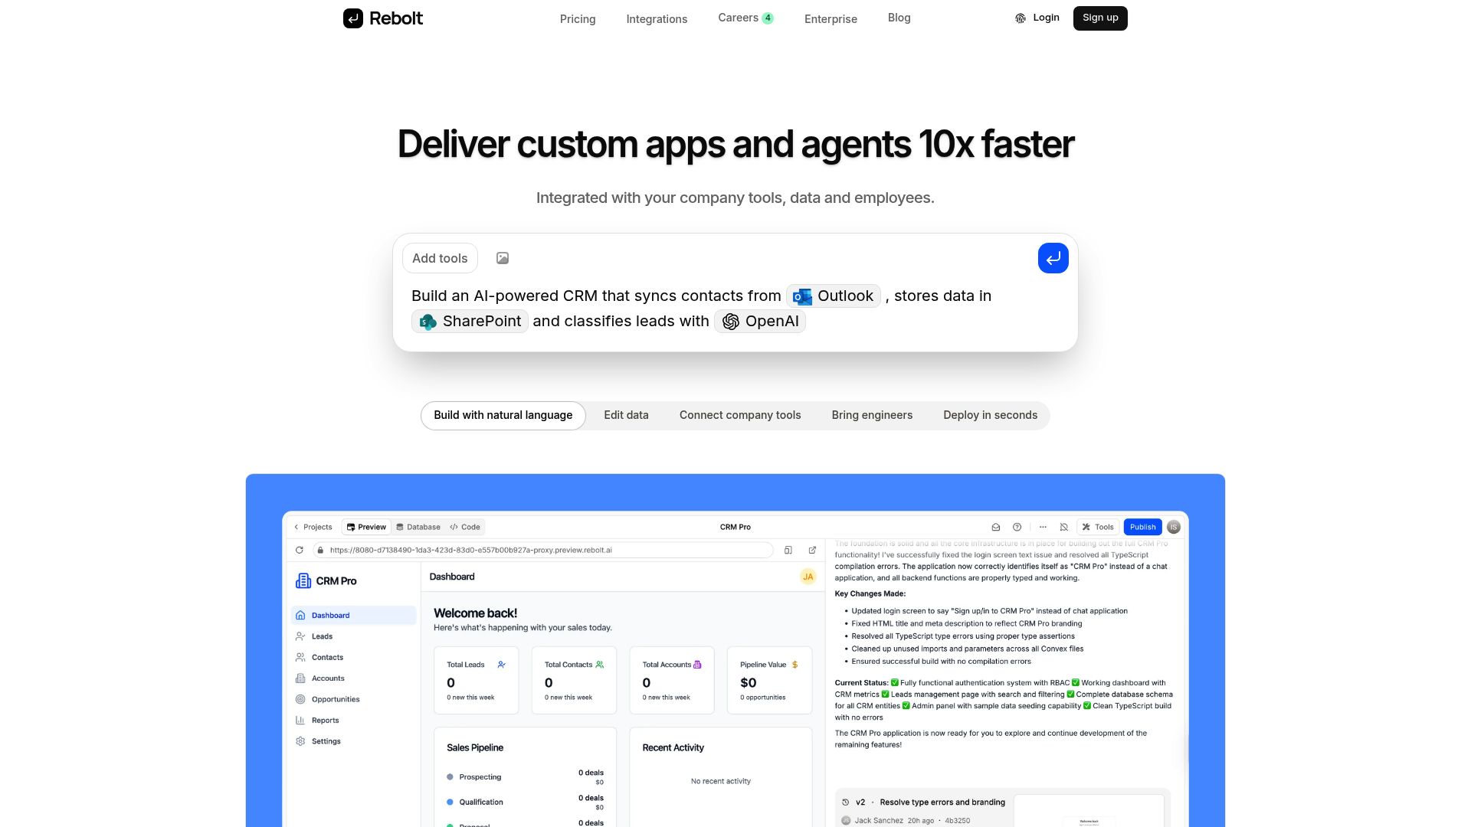1471x827 pixels.
Task: Click inside the prompt text area
Action: click(735, 309)
